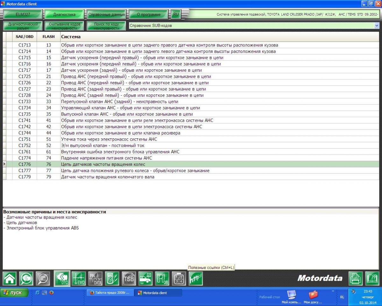382x306 pixels.
Task: Open the Home icon in bottom toolbar
Action: coord(10,279)
